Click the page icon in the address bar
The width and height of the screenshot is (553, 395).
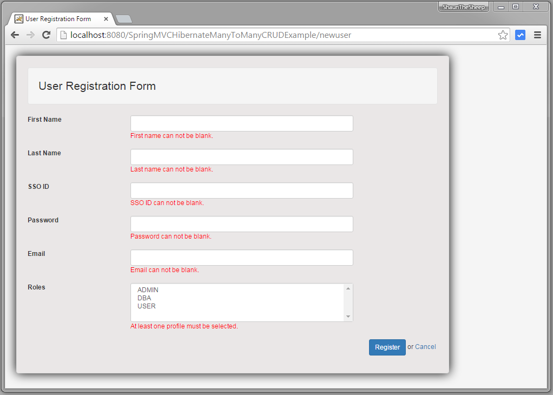(63, 35)
